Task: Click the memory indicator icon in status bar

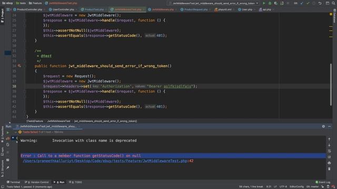Action: 328,187
